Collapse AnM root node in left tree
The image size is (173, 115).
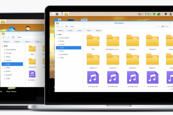click(x=3, y=46)
